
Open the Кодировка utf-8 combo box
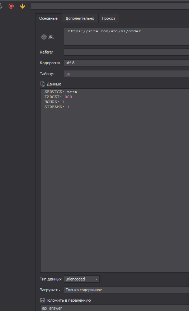coord(126,63)
